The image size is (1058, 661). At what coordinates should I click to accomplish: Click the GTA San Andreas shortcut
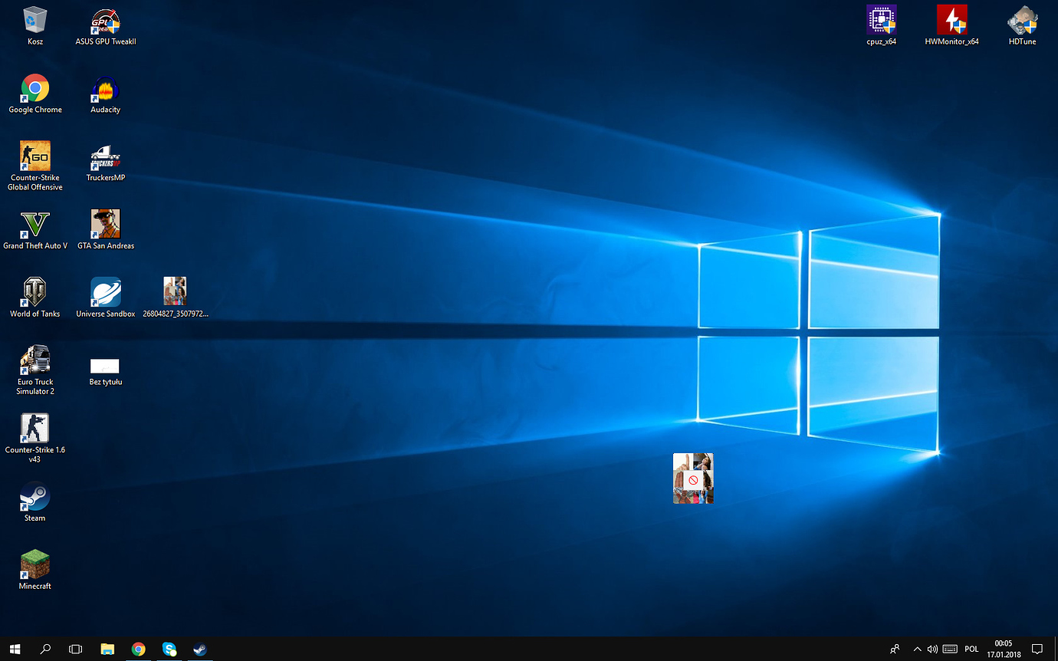106,225
